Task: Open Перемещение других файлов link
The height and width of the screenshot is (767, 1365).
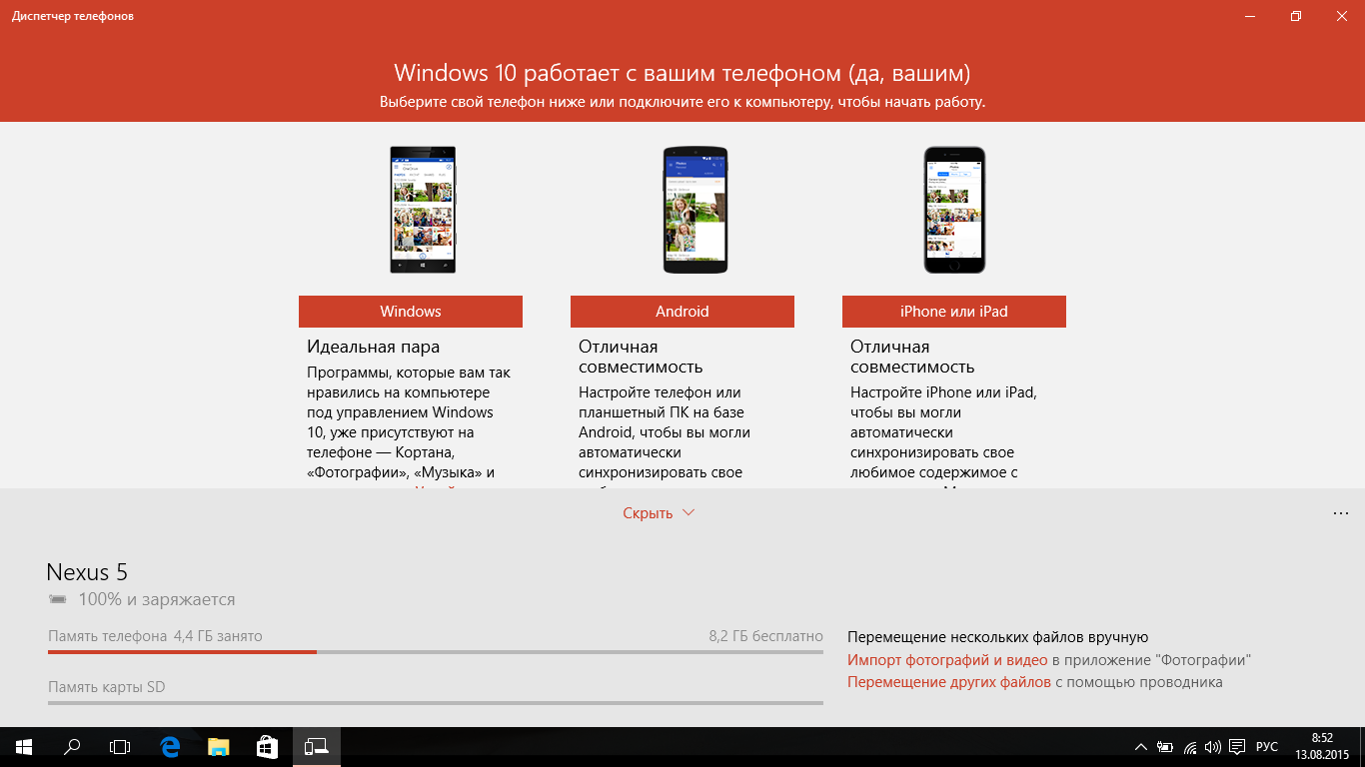Action: point(949,682)
